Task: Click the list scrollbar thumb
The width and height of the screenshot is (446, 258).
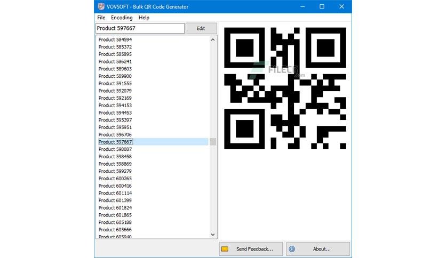Action: pyautogui.click(x=213, y=141)
